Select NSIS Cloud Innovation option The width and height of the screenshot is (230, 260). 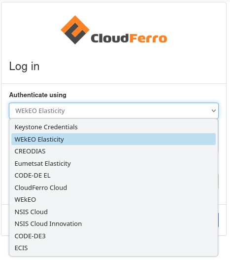point(113,224)
